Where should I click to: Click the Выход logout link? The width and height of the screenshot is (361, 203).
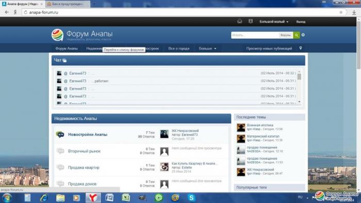coord(301,22)
